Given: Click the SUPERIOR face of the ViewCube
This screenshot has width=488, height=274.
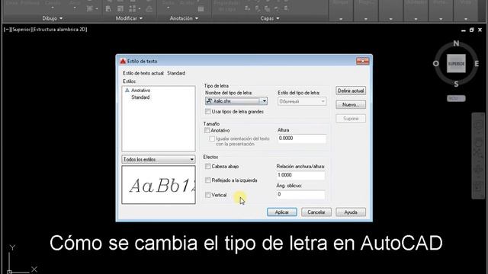Looking at the screenshot, I should point(456,63).
